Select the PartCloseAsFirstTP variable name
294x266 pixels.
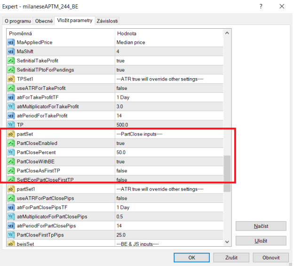[39, 171]
